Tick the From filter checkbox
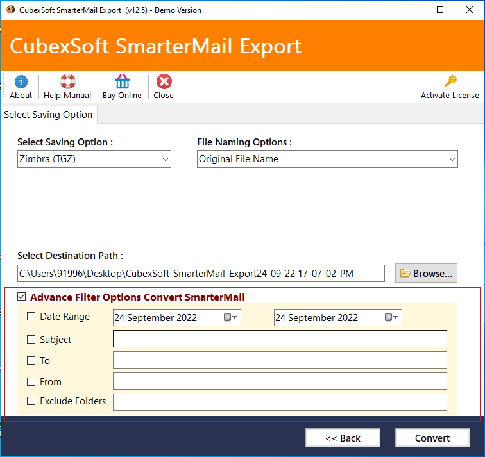The image size is (485, 457). tap(31, 381)
